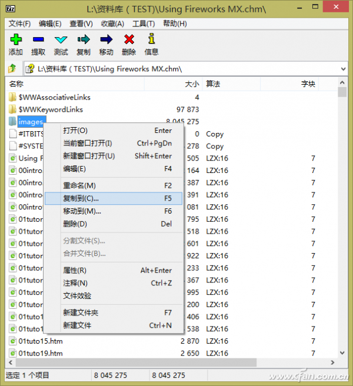The width and height of the screenshot is (353, 386).
Task: Select the $WWAssociativeLinks folder name
Action: point(55,98)
